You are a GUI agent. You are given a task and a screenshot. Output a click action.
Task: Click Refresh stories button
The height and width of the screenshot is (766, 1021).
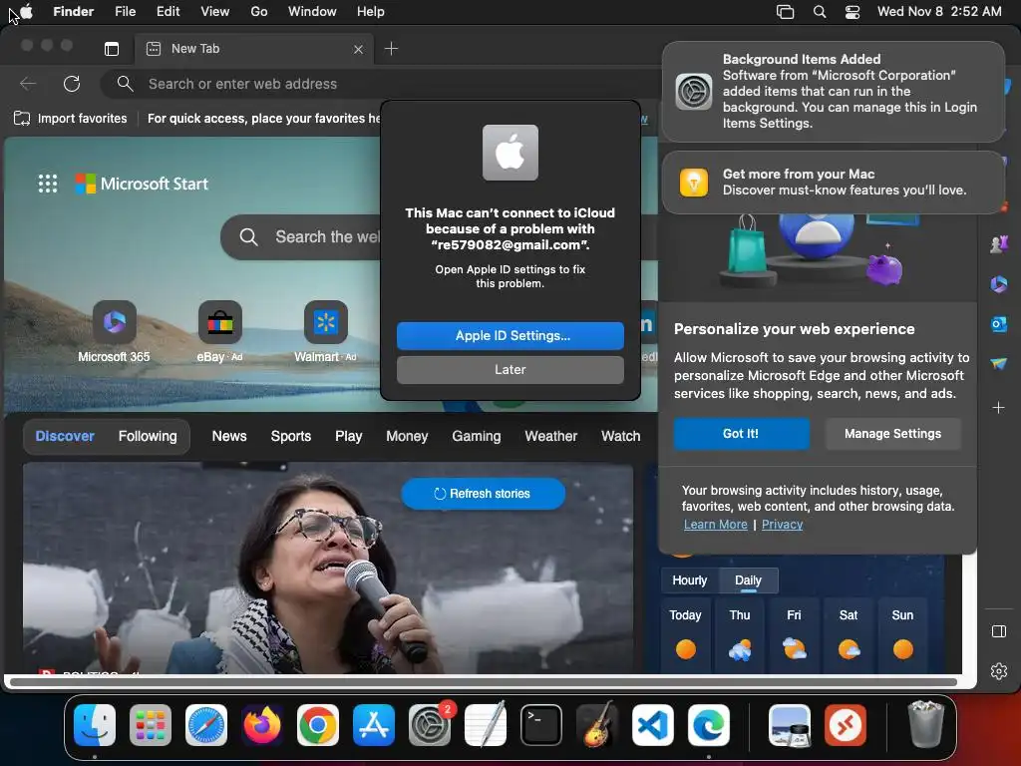point(483,494)
